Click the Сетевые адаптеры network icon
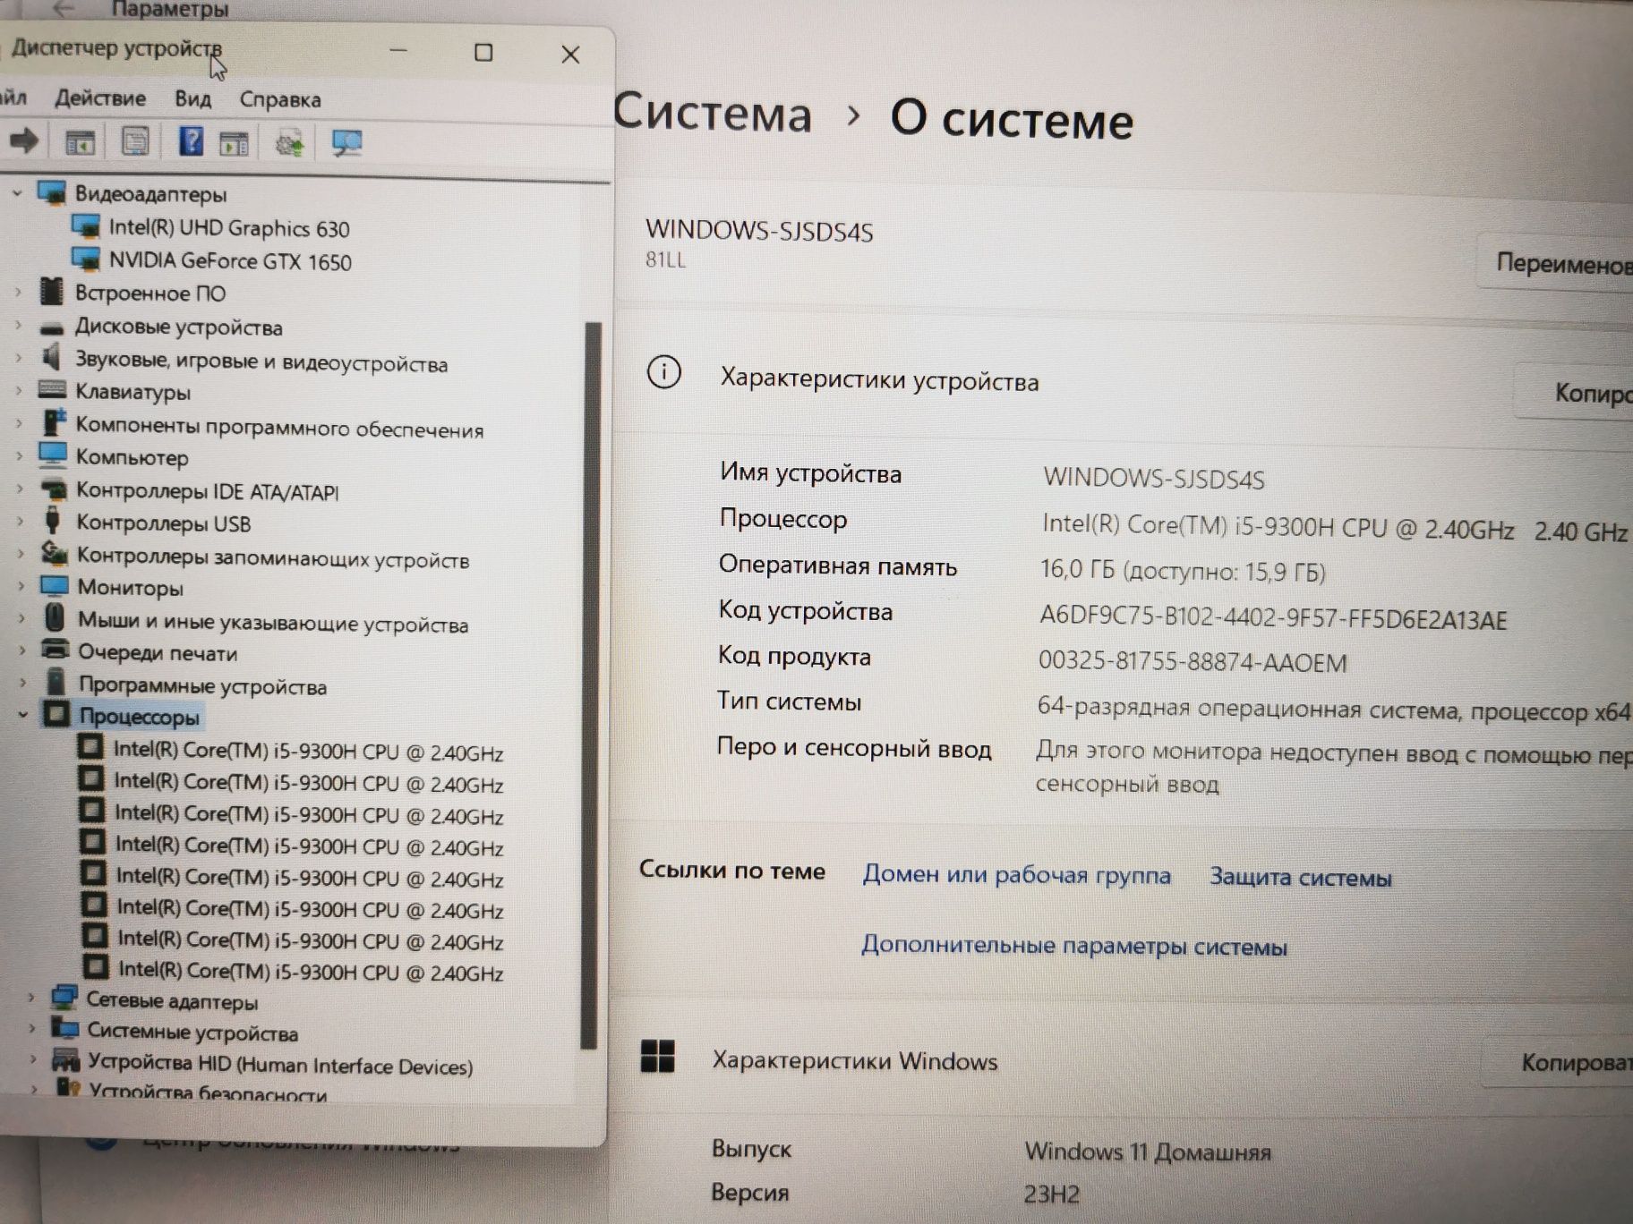Screen dimensions: 1633x1224 tap(64, 997)
